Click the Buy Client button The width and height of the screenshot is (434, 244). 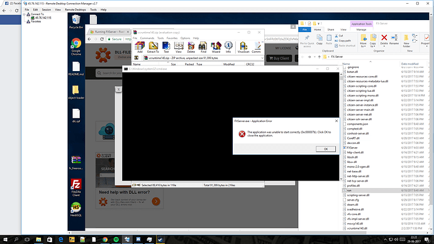click(279, 58)
